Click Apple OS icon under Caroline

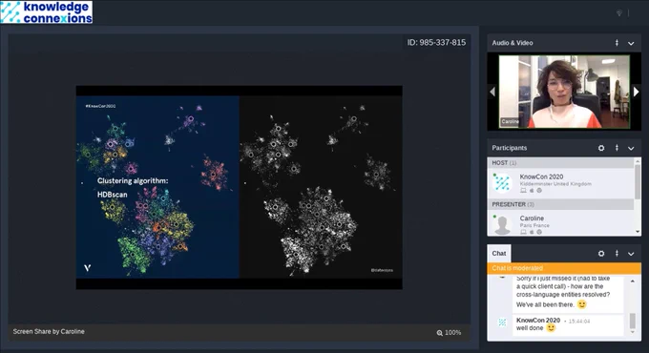(532, 232)
